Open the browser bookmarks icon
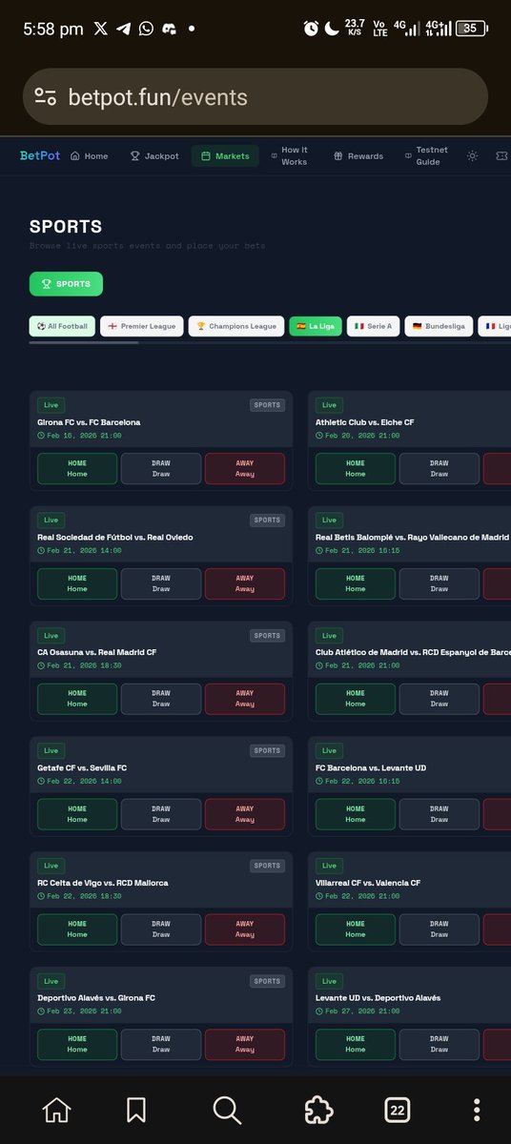The width and height of the screenshot is (511, 1144). (136, 1111)
